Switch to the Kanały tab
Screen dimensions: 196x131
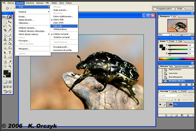click(x=174, y=92)
